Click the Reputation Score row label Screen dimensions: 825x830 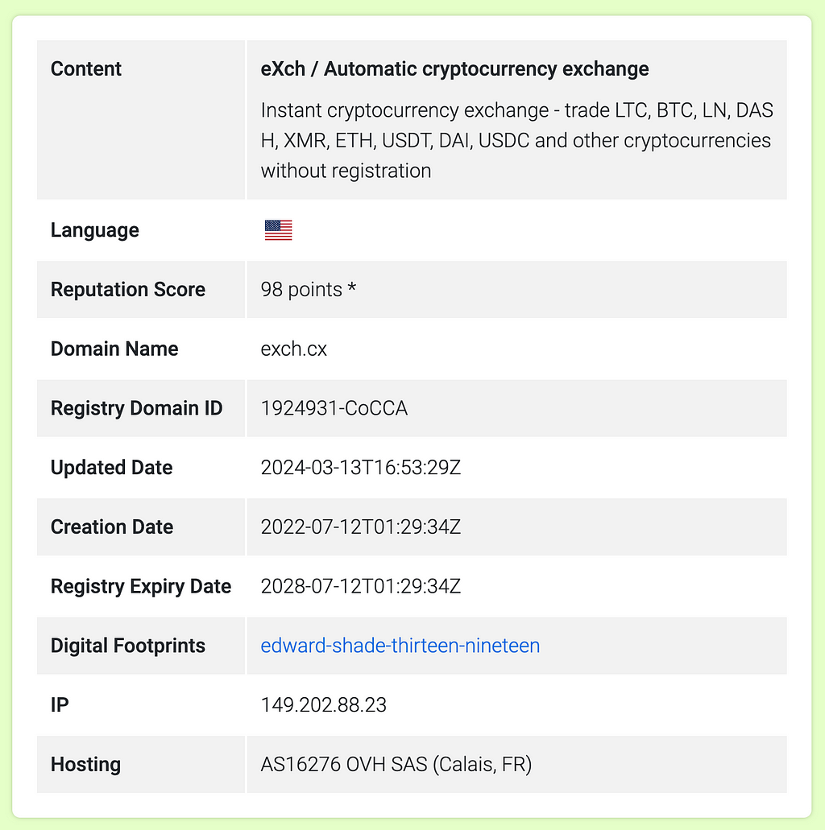(x=127, y=290)
